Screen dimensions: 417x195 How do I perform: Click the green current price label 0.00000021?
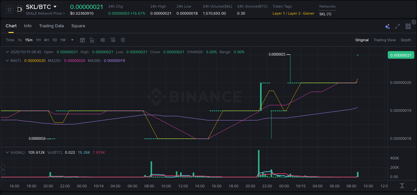coord(401,55)
